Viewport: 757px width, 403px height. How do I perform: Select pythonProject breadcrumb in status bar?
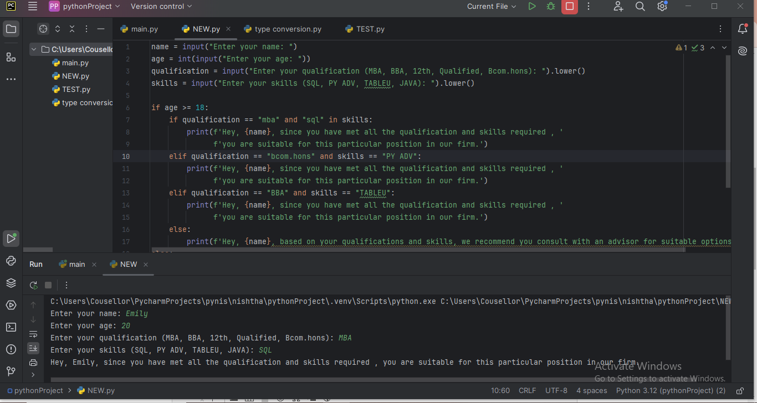coord(35,390)
